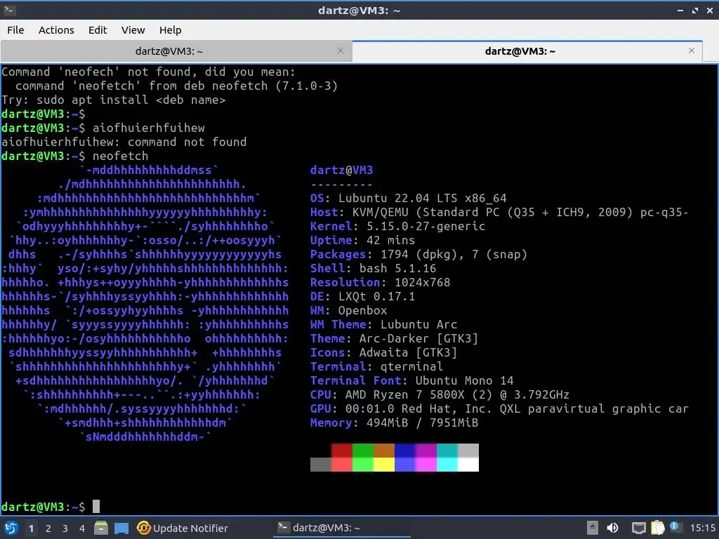Click the dark red color block
719x539 pixels.
pyautogui.click(x=342, y=450)
